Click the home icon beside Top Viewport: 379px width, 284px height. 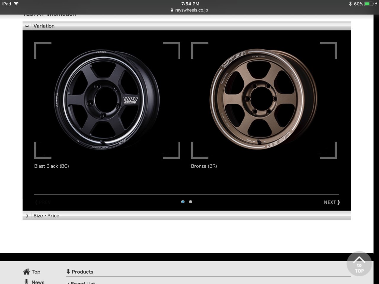(26, 272)
